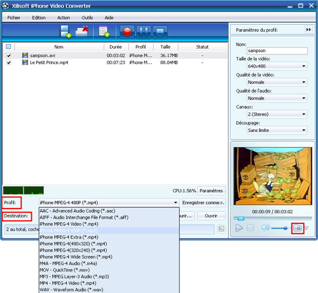Click the Add profile list icon
Image resolution: width=318 pixels, height=293 pixels.
[104, 32]
